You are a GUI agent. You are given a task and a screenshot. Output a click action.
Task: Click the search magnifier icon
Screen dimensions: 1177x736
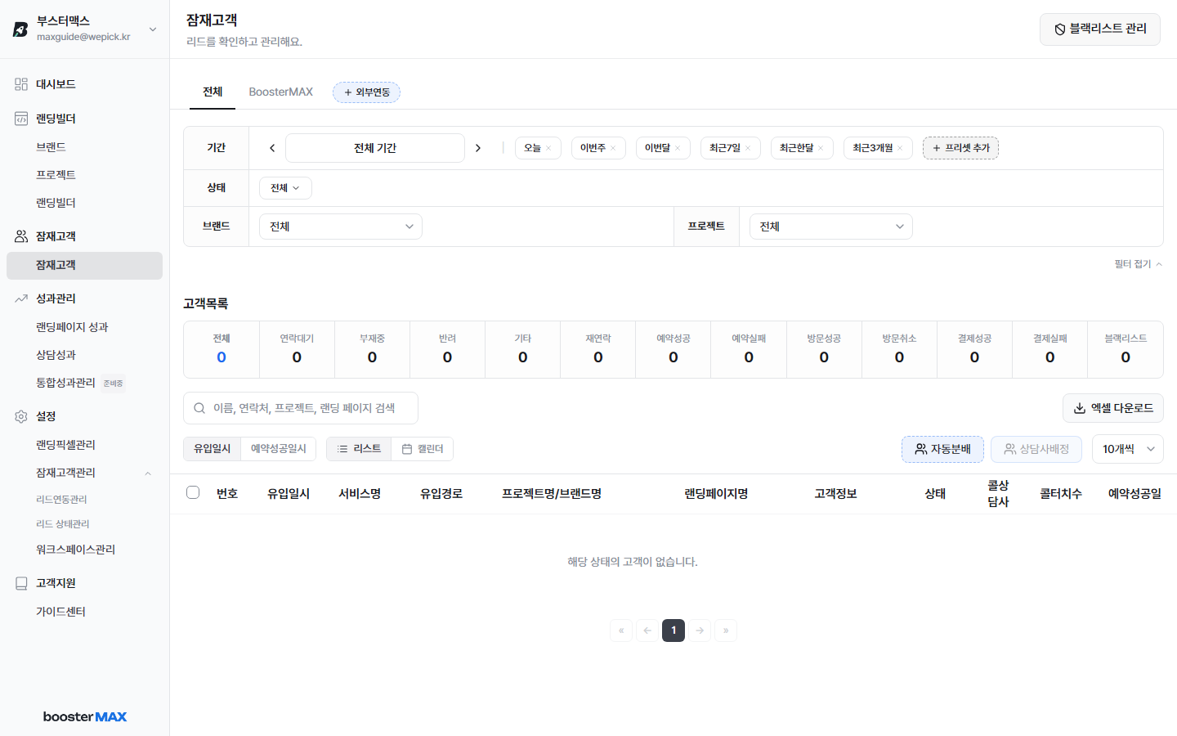[x=199, y=408]
